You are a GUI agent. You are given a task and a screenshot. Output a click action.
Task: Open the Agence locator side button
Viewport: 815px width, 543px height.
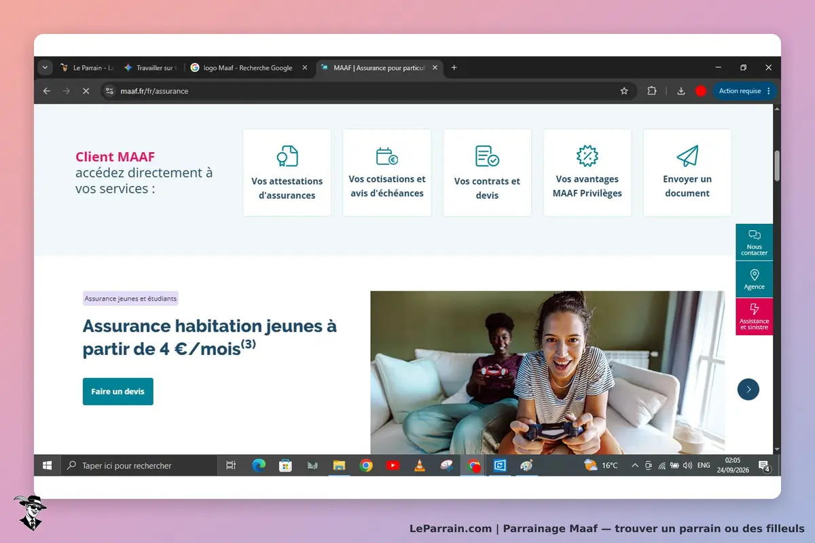pos(754,279)
